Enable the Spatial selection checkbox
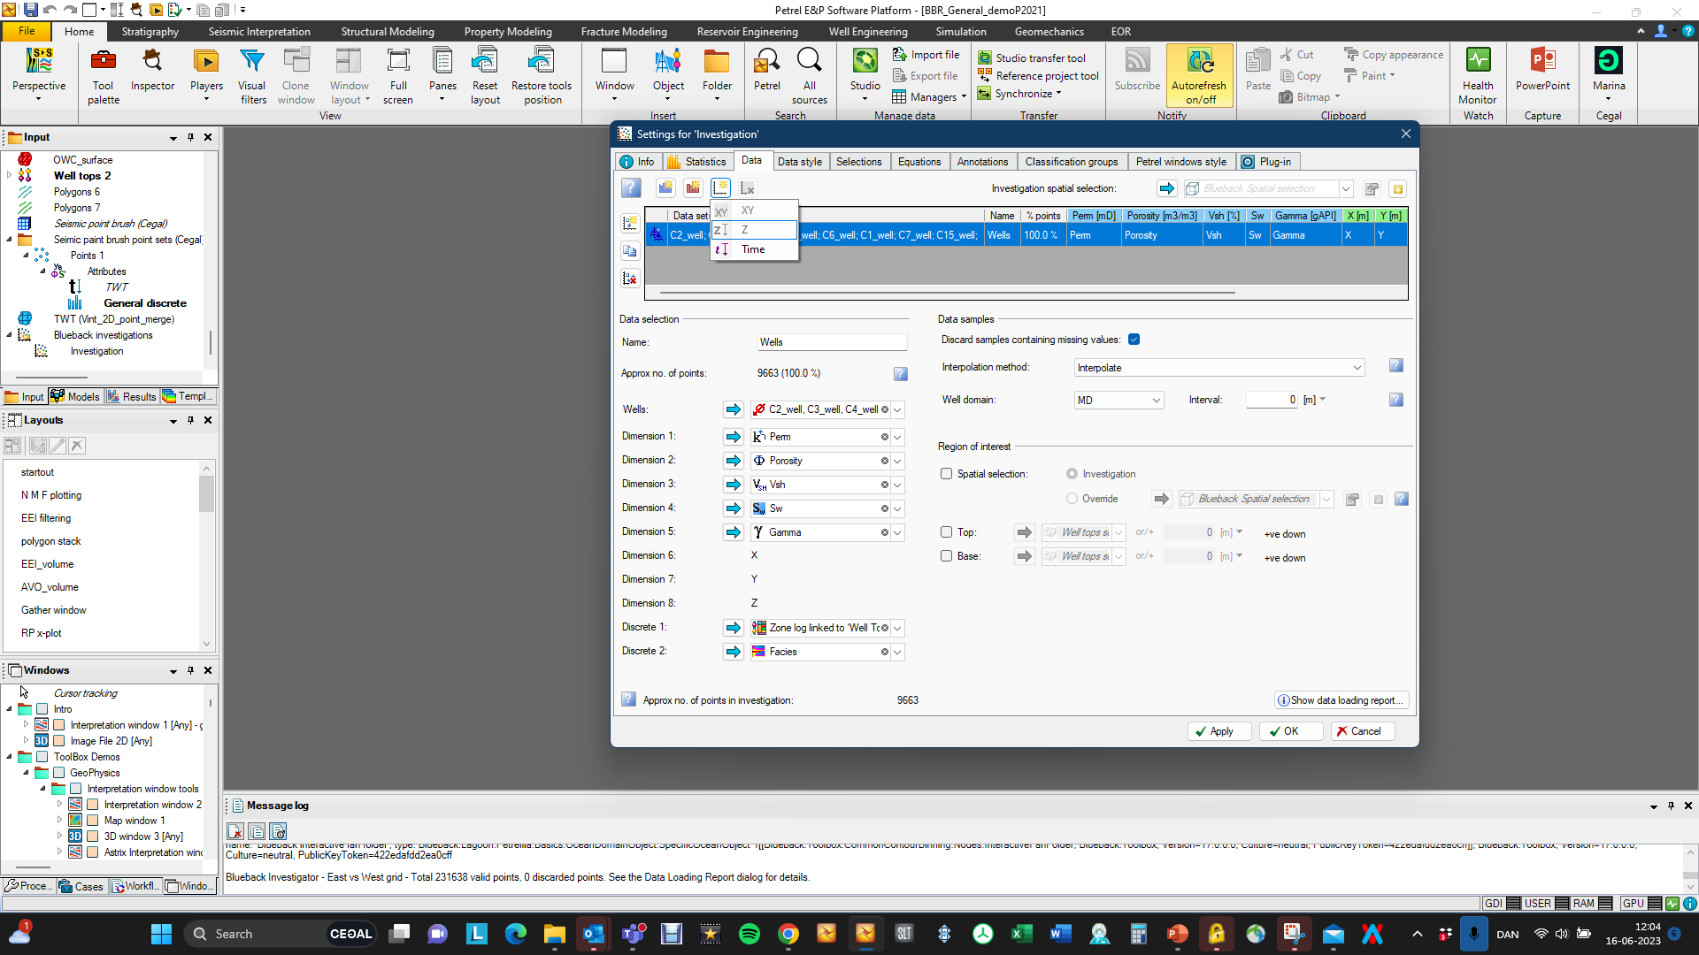1699x955 pixels. [946, 474]
